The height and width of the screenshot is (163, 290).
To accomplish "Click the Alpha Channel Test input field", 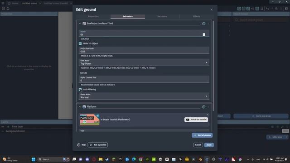I will tap(144, 79).
